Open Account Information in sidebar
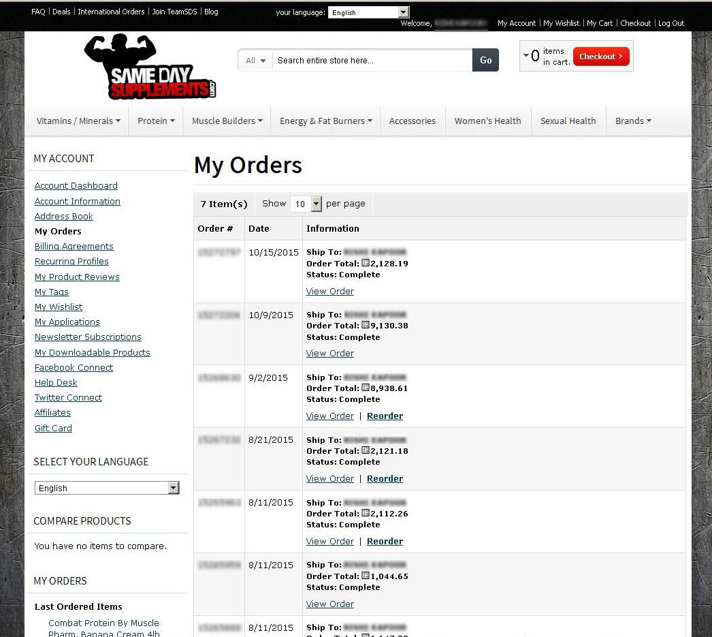This screenshot has height=637, width=712. [77, 201]
